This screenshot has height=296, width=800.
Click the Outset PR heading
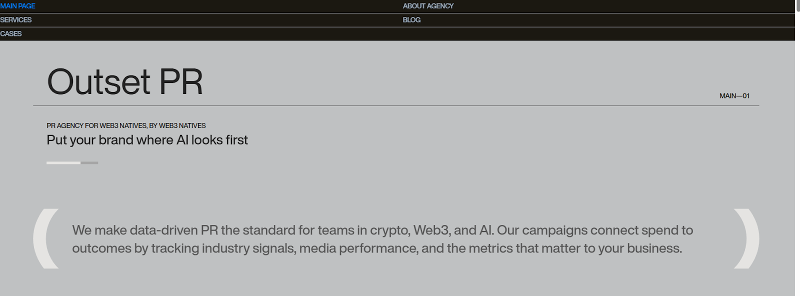(x=125, y=82)
